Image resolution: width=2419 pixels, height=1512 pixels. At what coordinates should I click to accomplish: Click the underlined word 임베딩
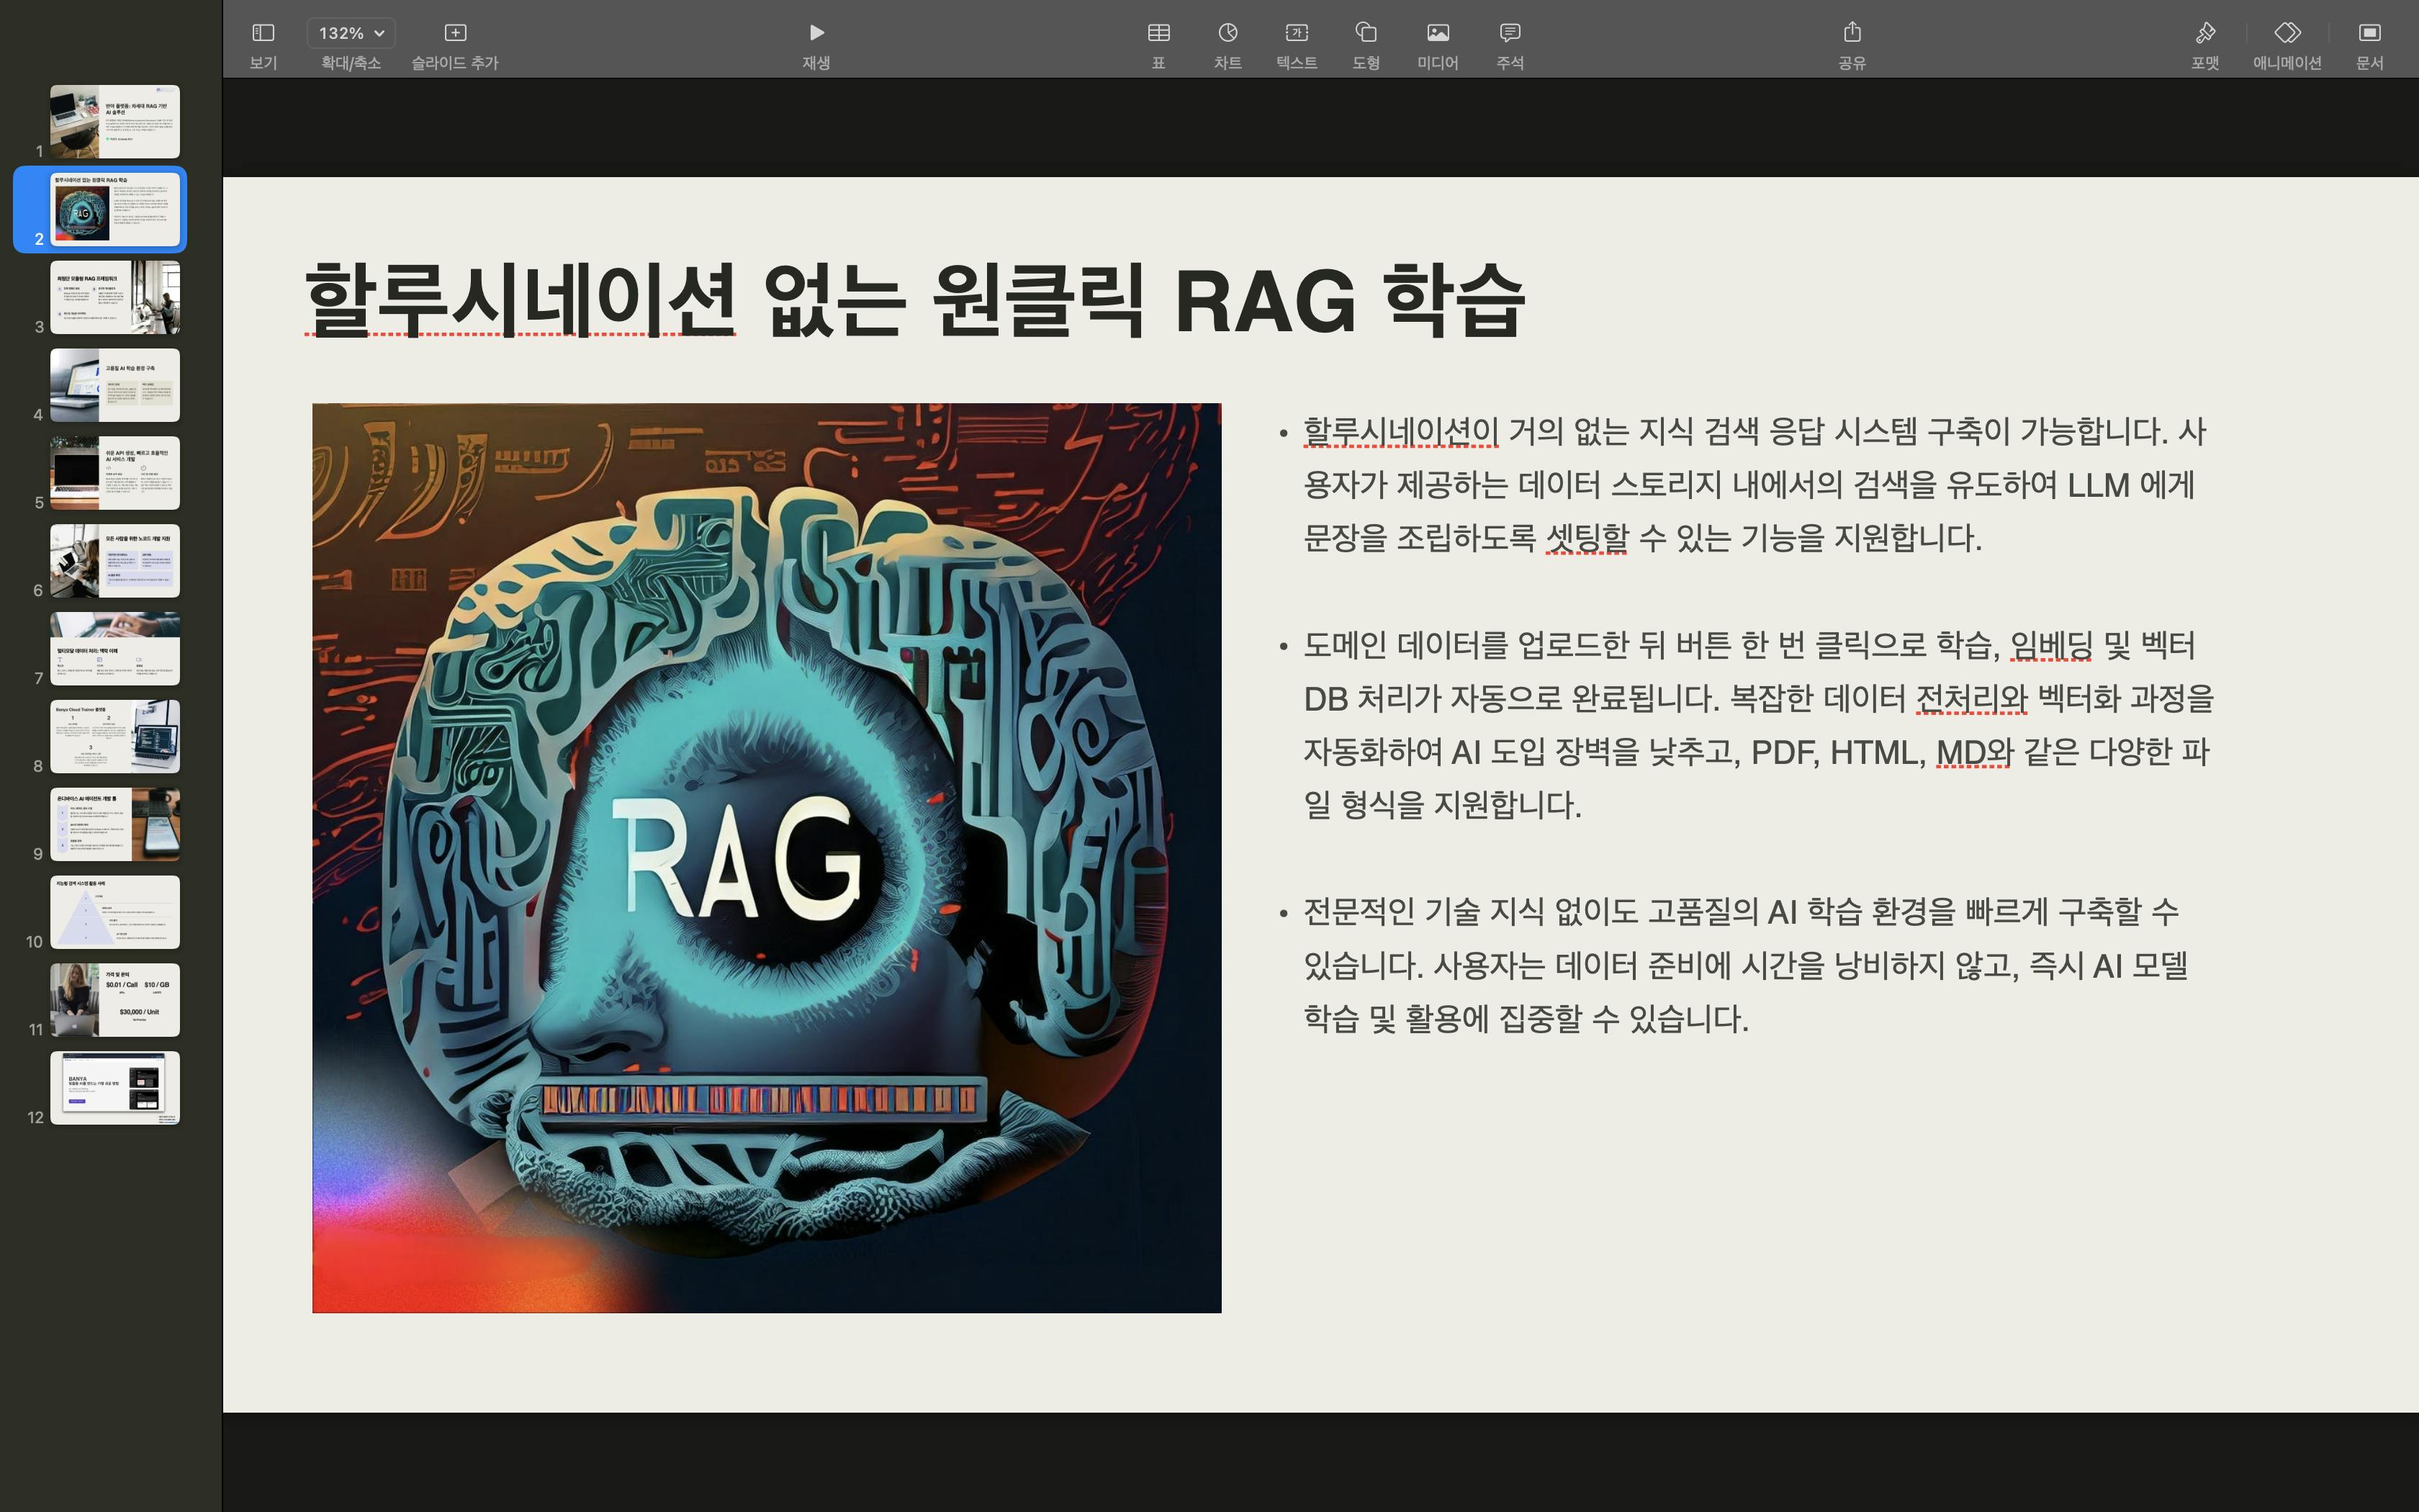coord(2050,645)
